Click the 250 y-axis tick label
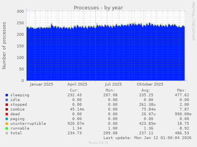This screenshot has width=197, height=147. pyautogui.click(x=20, y=23)
